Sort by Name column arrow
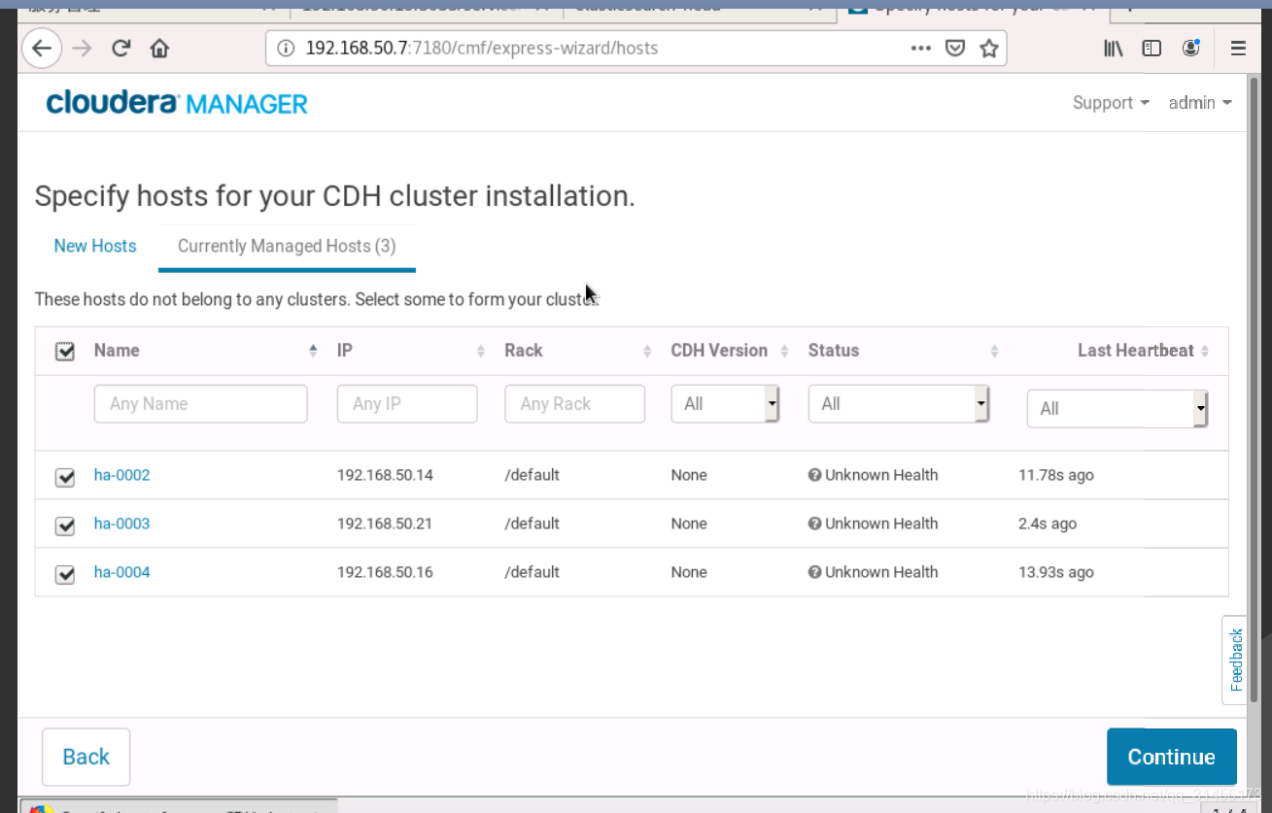The height and width of the screenshot is (813, 1272). pyautogui.click(x=313, y=351)
